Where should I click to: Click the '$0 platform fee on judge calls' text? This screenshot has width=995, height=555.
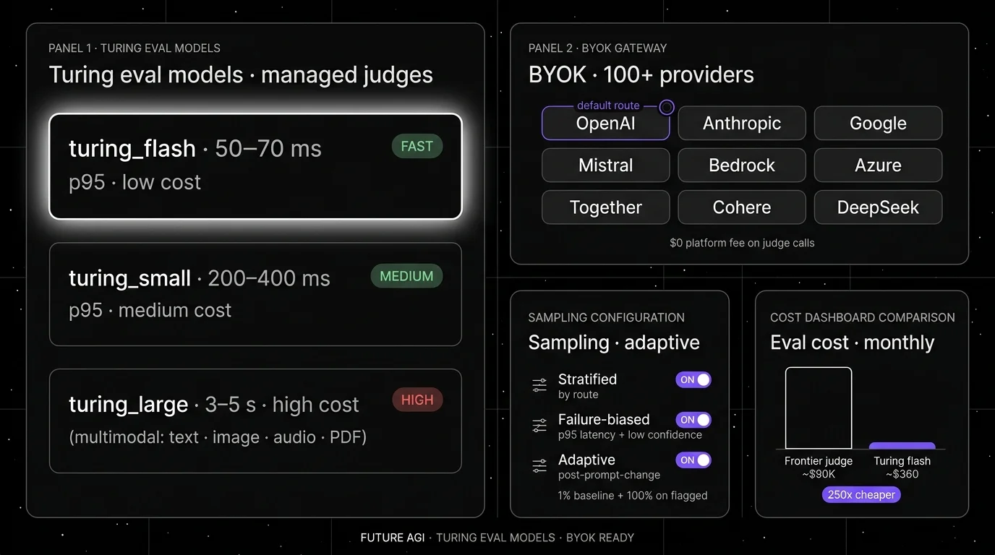742,243
